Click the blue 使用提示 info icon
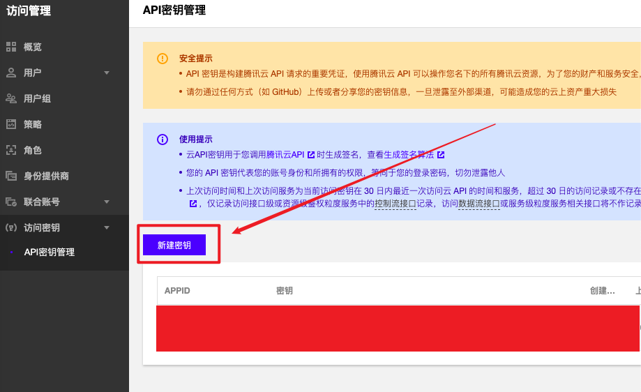Screen dimensions: 641x392 (x=163, y=140)
